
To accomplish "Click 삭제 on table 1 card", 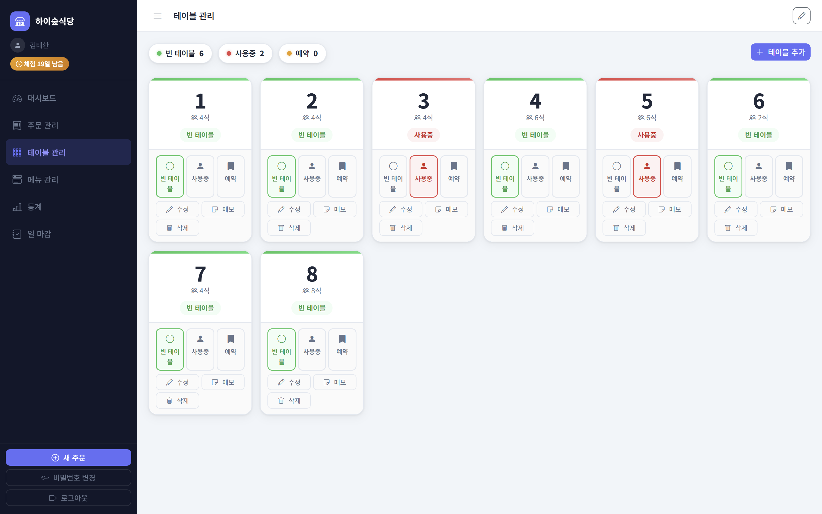I will 177,228.
